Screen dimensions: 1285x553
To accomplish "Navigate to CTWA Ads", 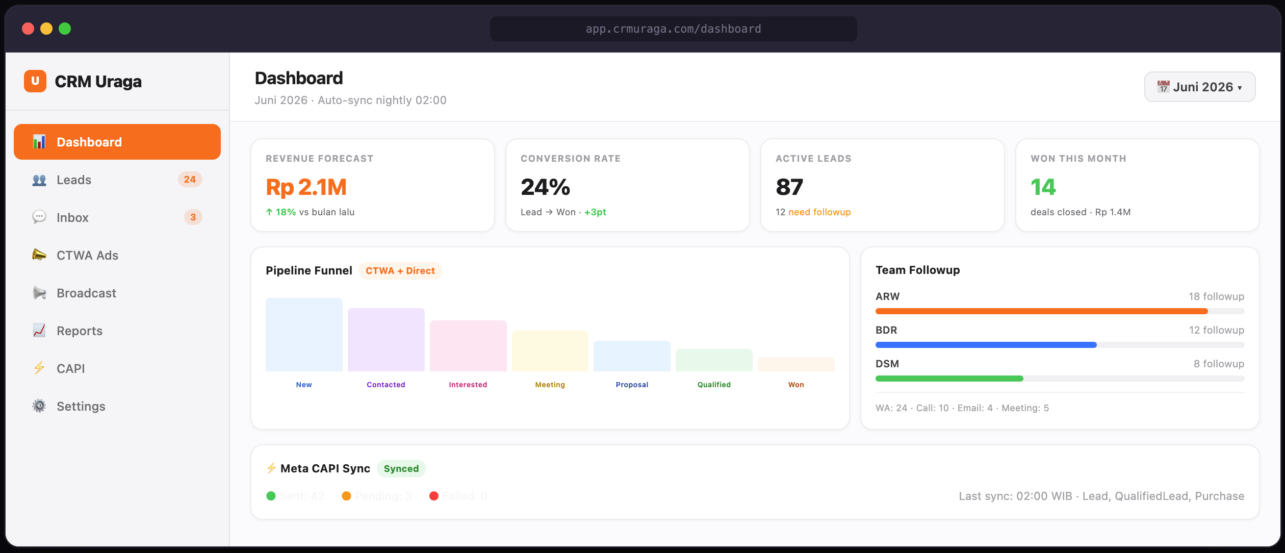I will pyautogui.click(x=117, y=255).
